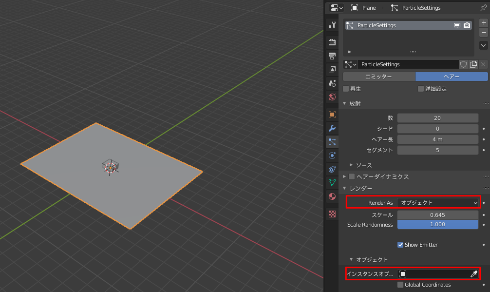490x292 pixels.
Task: Enable the 再生 checkbox
Action: tap(346, 89)
